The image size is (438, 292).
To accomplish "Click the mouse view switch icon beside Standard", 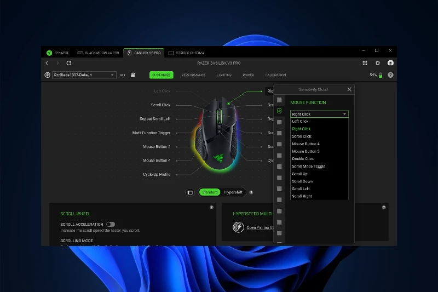I will 190,192.
